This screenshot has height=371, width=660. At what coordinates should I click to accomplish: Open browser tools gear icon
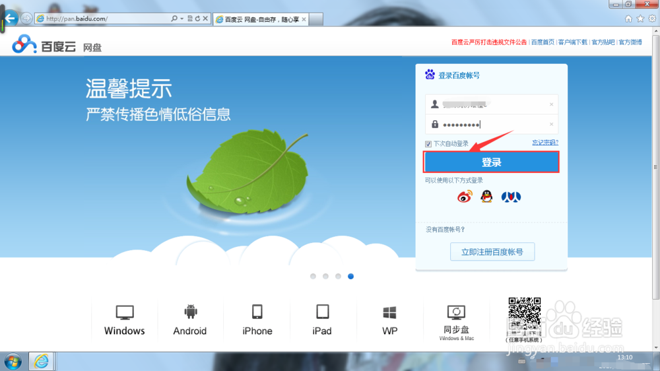652,18
